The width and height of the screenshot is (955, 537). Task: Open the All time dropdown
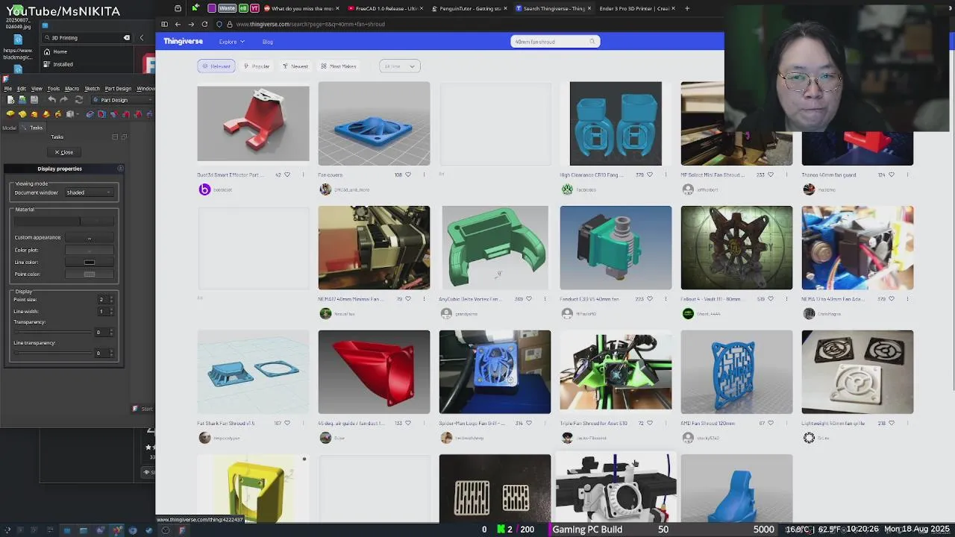click(x=399, y=66)
